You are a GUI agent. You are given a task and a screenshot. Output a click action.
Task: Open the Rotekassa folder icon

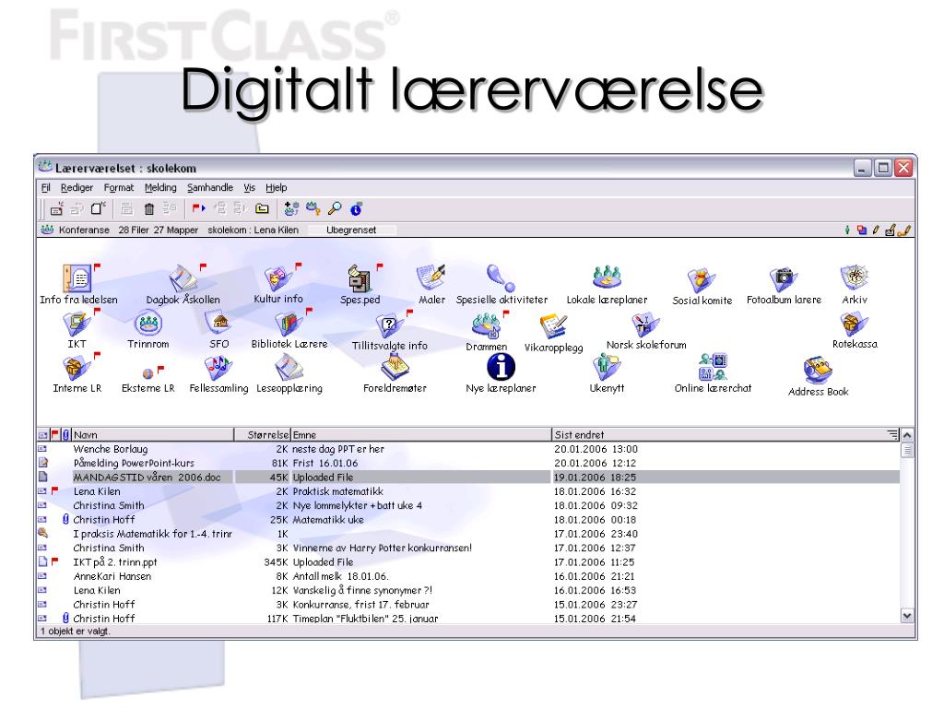coord(855,324)
